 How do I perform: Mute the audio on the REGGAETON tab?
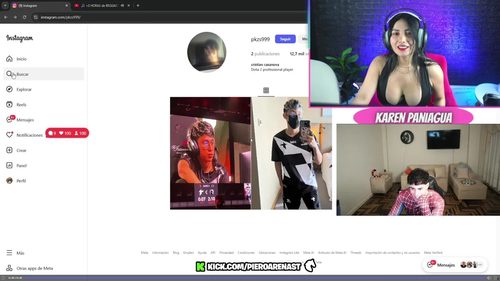tap(122, 5)
